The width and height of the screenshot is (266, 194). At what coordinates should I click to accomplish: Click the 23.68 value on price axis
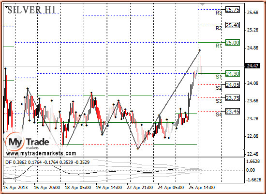[x=253, y=101]
